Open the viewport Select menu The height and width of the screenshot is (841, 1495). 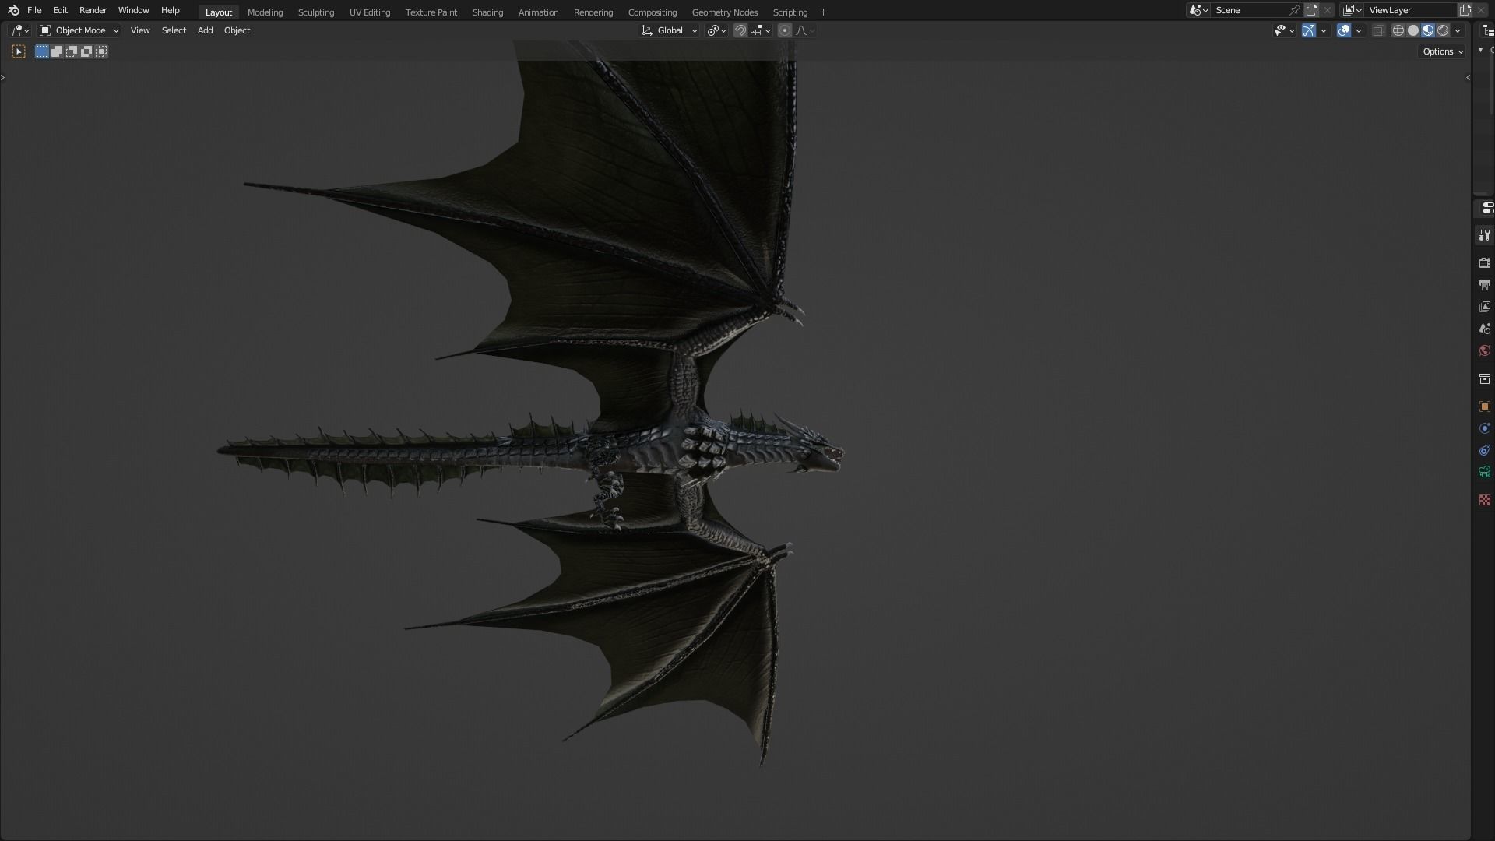click(x=174, y=30)
